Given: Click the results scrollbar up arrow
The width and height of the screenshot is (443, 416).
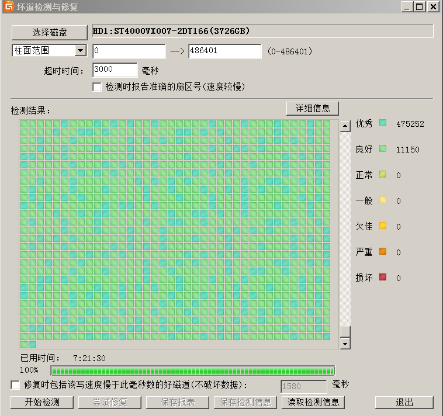Looking at the screenshot, I should tap(345, 126).
